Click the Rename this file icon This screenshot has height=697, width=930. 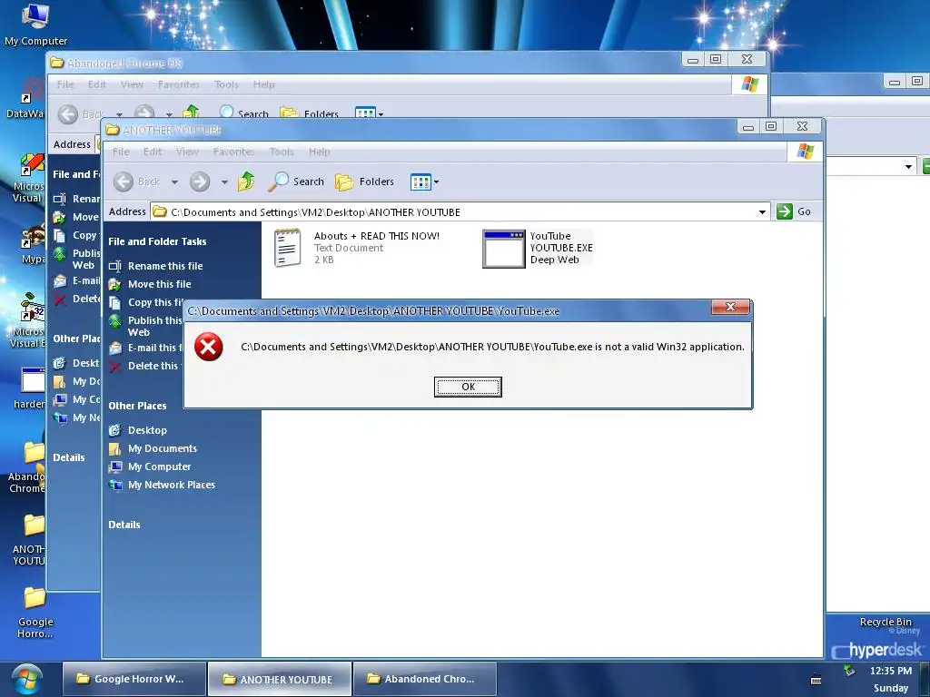click(115, 266)
